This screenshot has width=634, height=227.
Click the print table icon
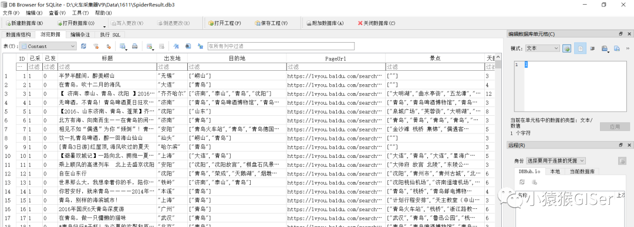pos(135,46)
